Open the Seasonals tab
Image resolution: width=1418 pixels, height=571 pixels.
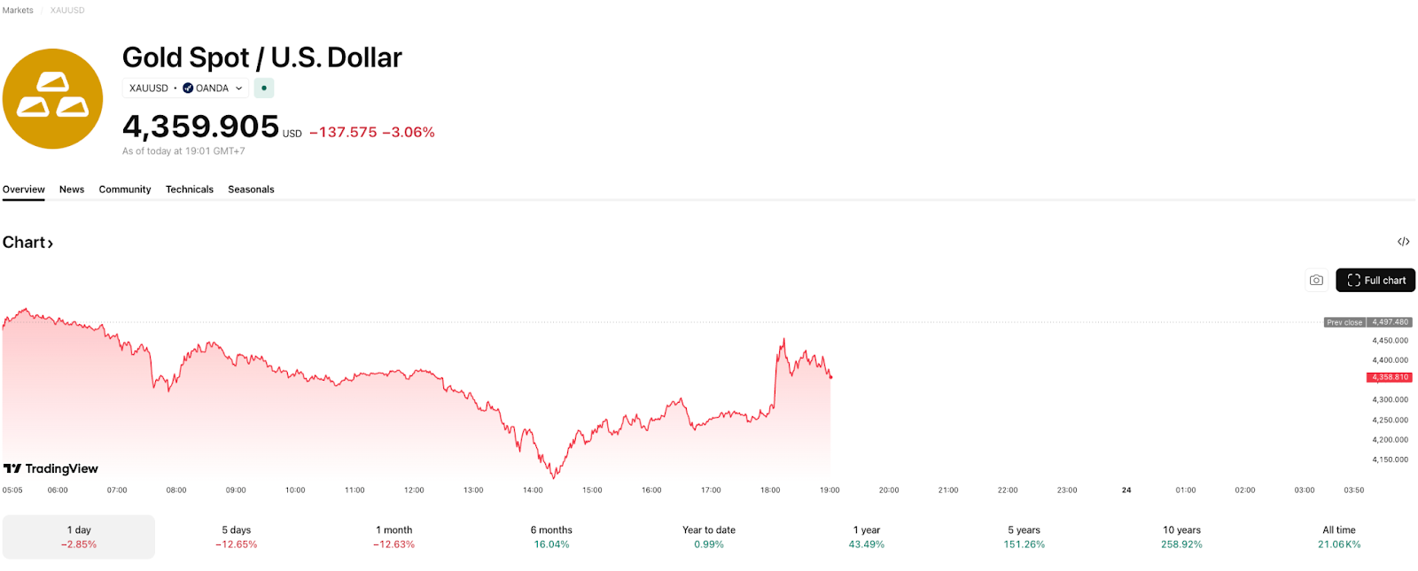point(251,189)
